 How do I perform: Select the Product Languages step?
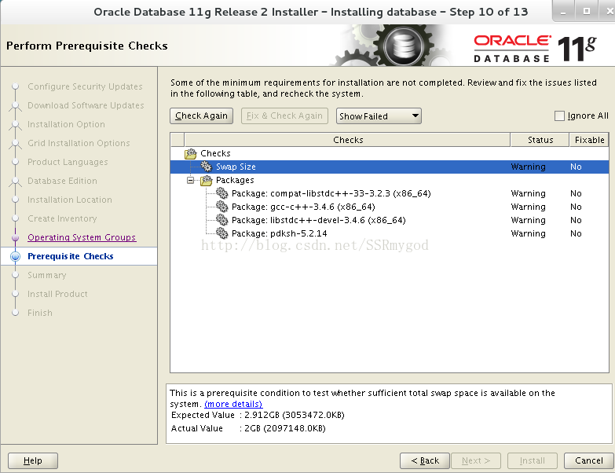68,163
